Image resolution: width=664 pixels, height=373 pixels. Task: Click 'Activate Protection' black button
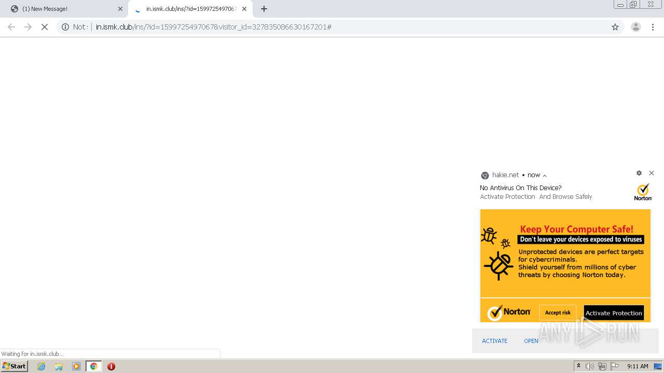614,313
